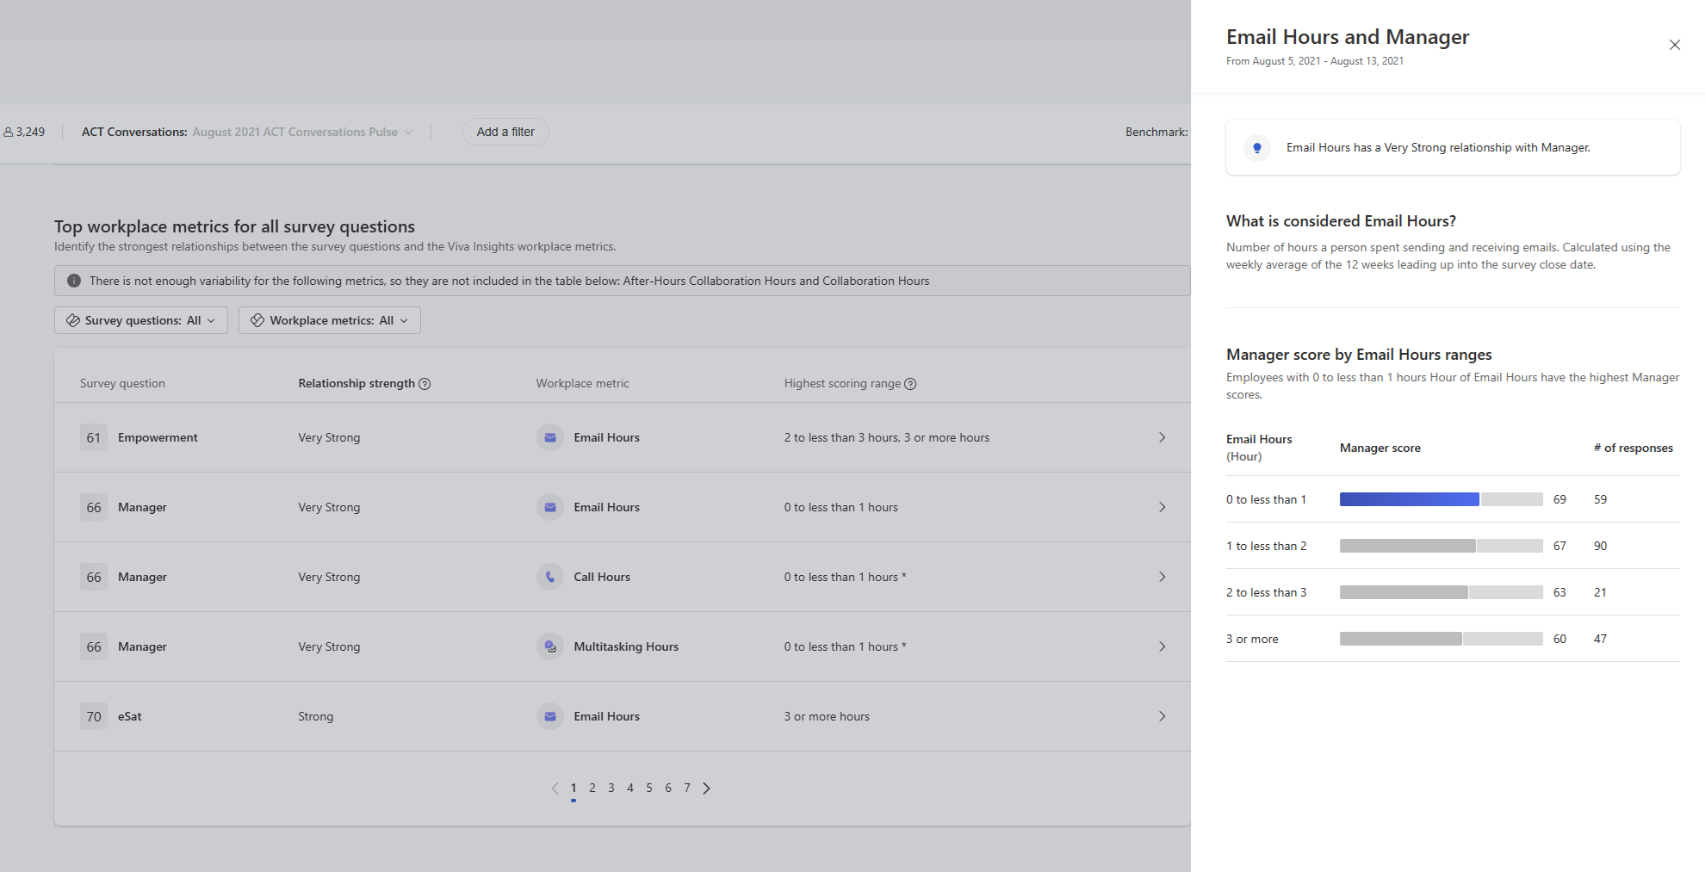Open the Workplace metrics filter dropdown

click(329, 320)
